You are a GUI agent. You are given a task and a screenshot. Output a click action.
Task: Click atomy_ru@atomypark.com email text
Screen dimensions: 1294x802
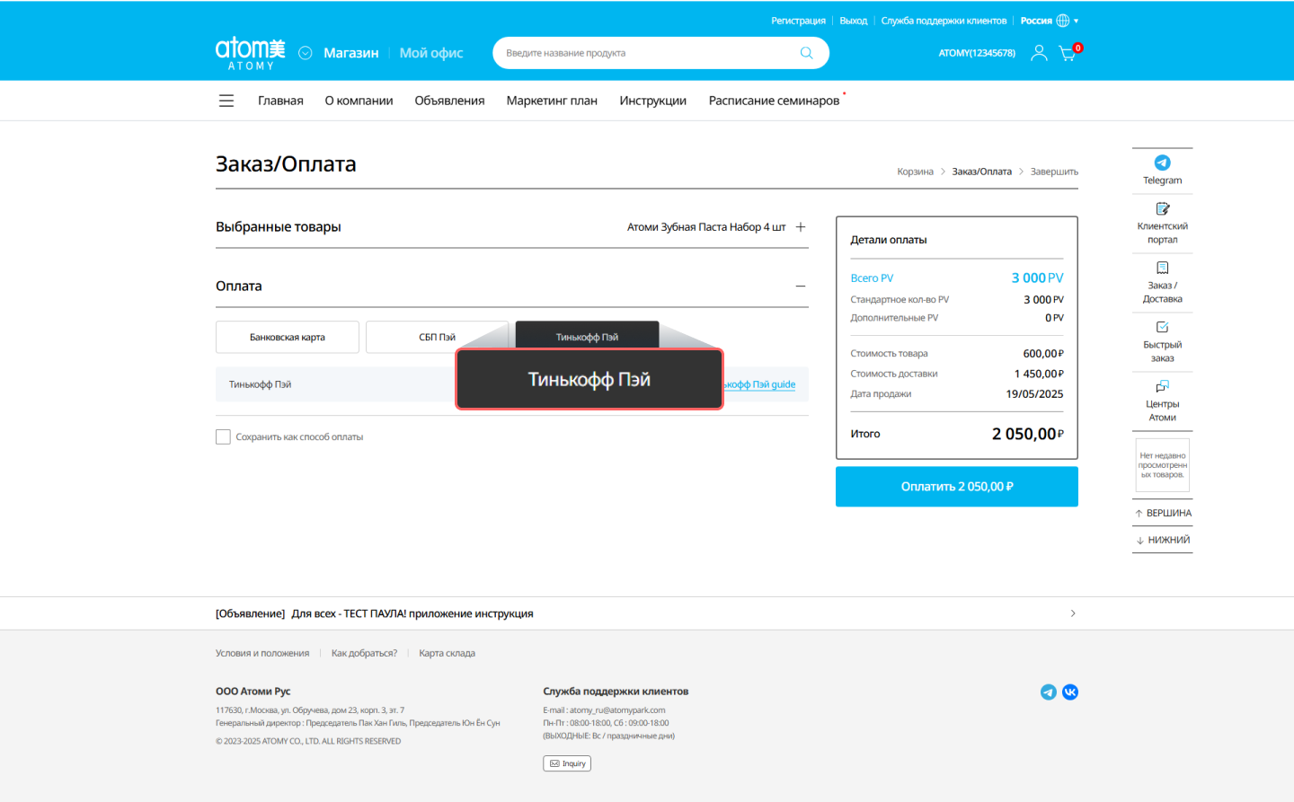pyautogui.click(x=617, y=709)
